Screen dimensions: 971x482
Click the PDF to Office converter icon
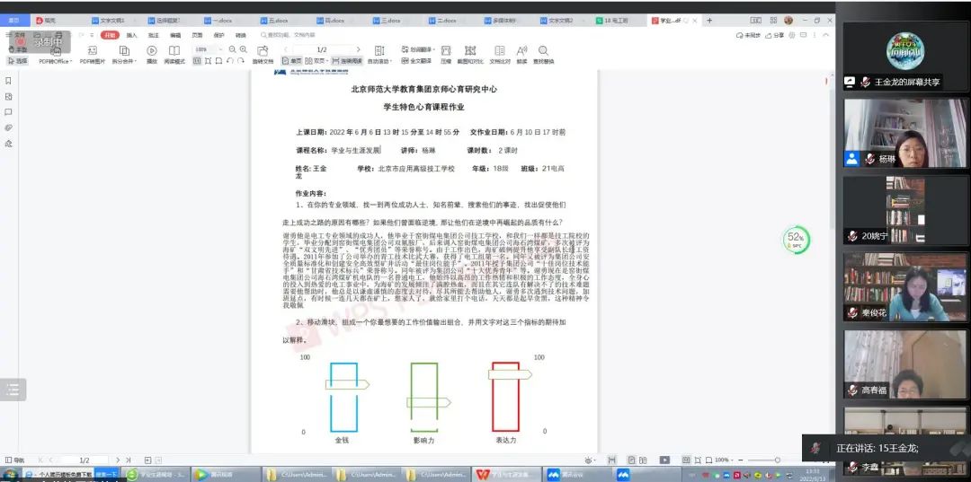tap(56, 50)
